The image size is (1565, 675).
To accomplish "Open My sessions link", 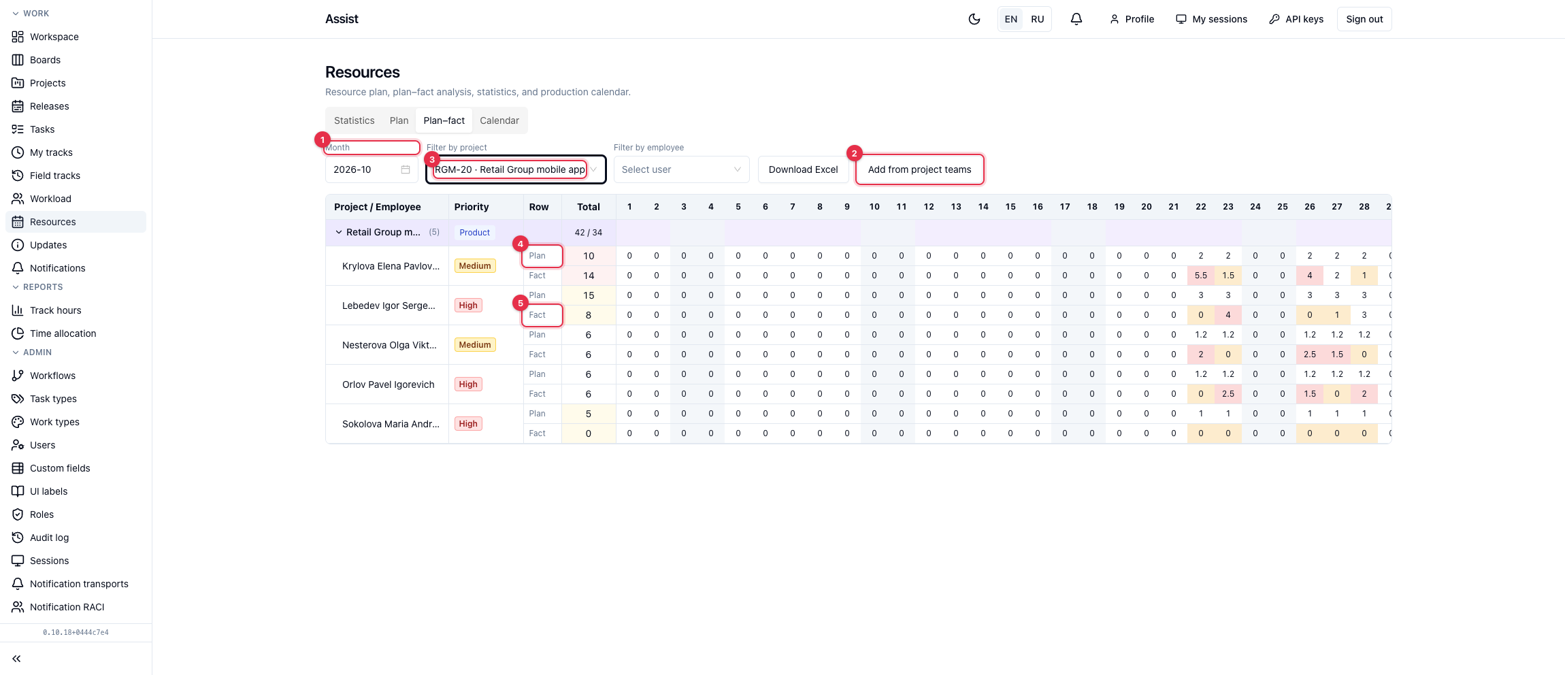I will pyautogui.click(x=1212, y=19).
